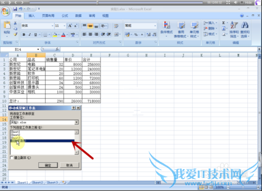Open Conditional Formatting 条件格式
The image size is (262, 191).
click(x=166, y=29)
